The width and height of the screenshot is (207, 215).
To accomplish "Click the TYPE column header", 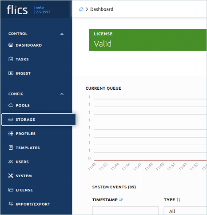I will point(169,200).
